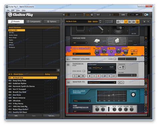The width and height of the screenshot is (158, 125).
Task: Open the View menu
Action: point(18,10)
